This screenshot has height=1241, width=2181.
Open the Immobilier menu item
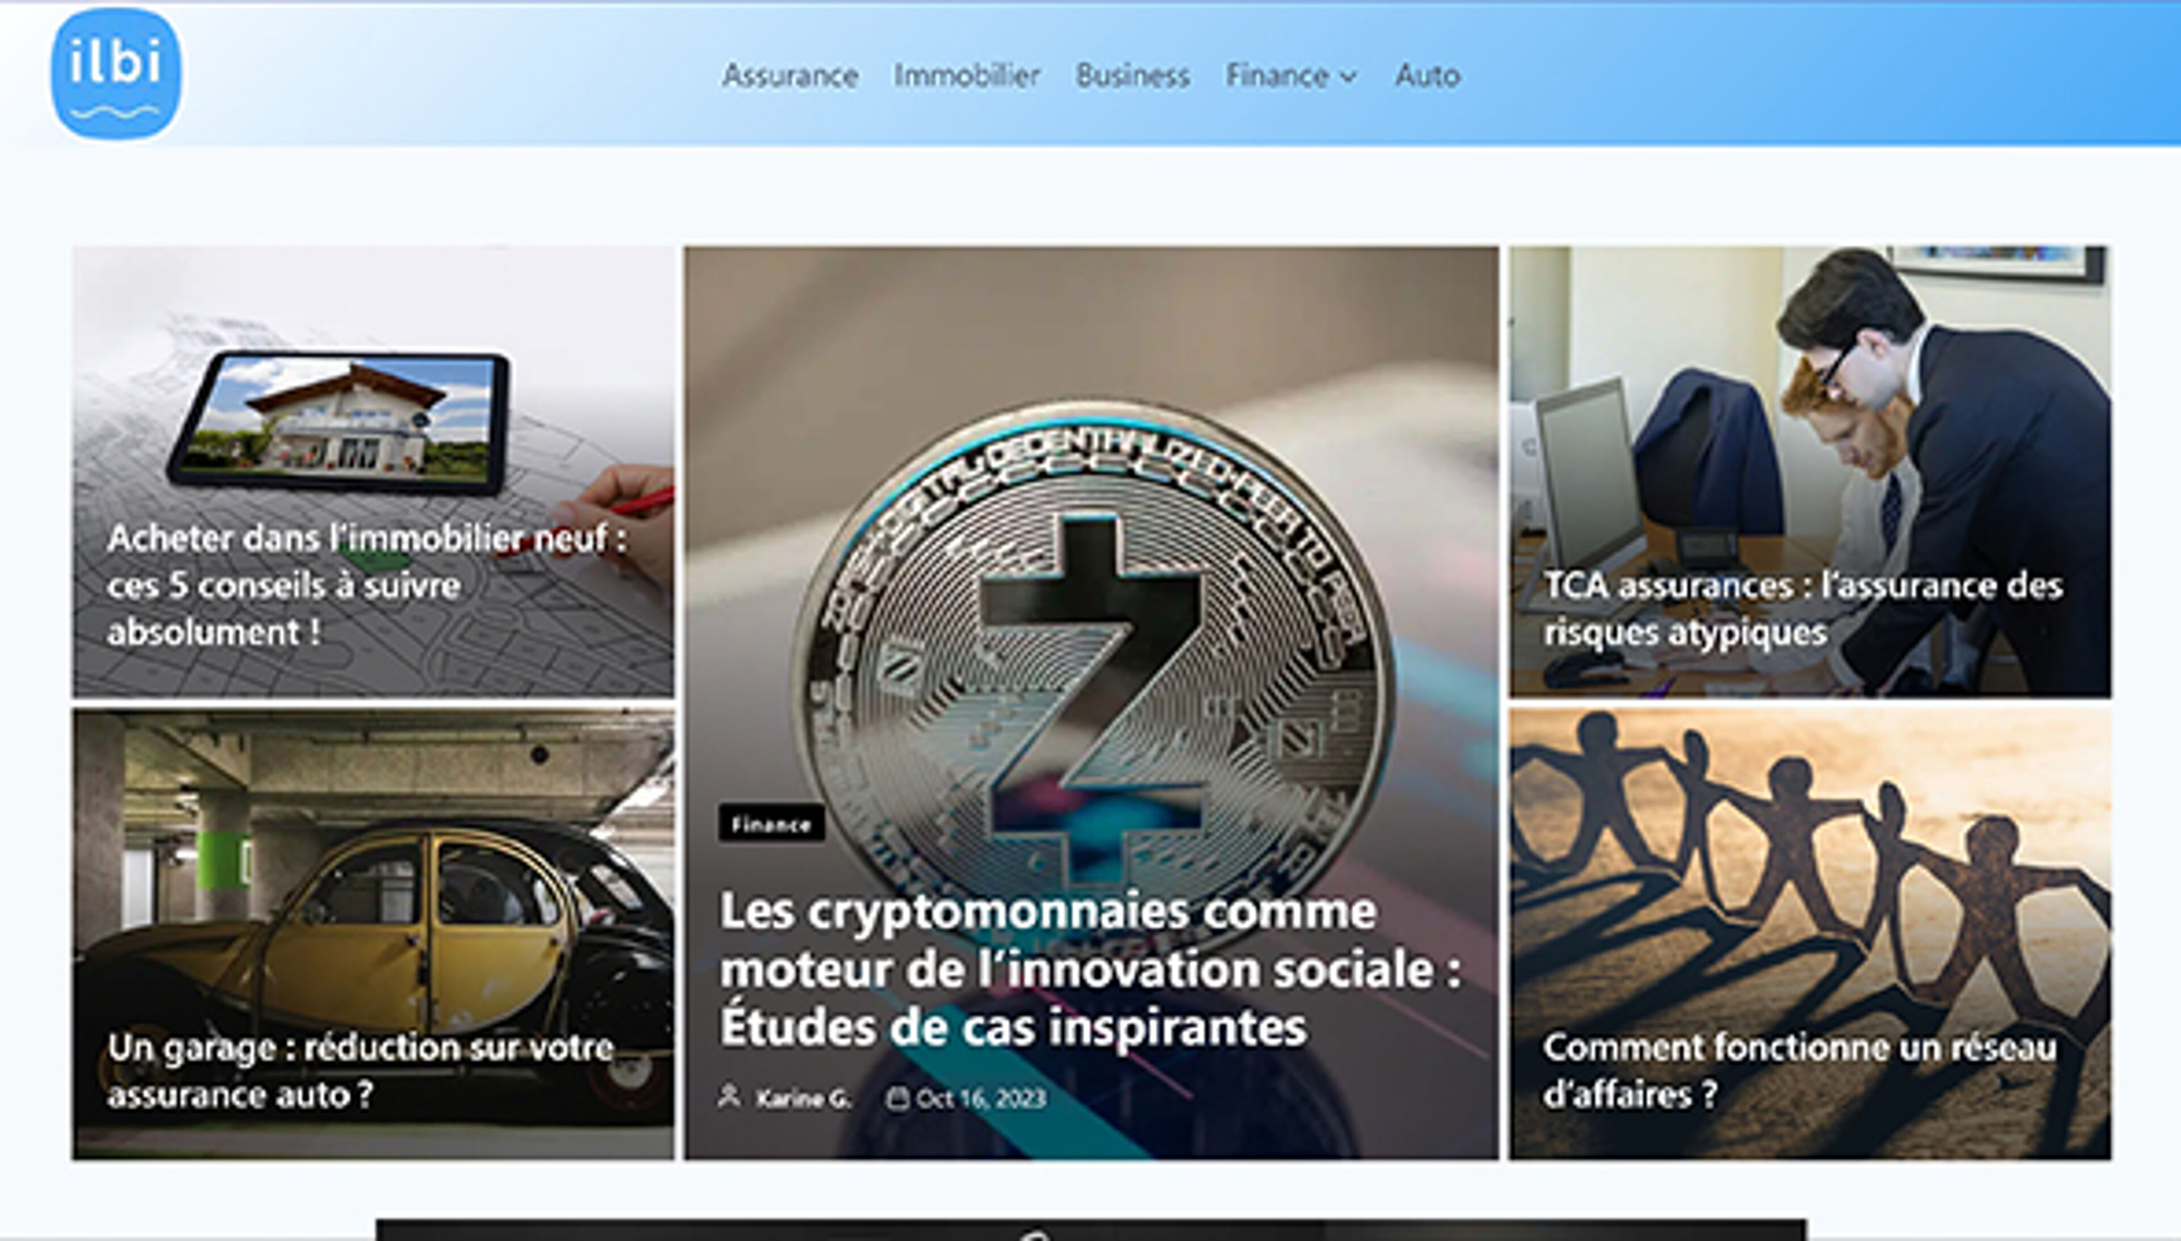tap(966, 76)
